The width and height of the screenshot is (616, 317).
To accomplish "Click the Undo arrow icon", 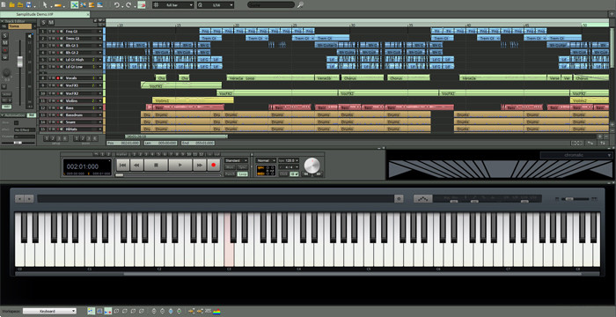I will coord(116,5).
